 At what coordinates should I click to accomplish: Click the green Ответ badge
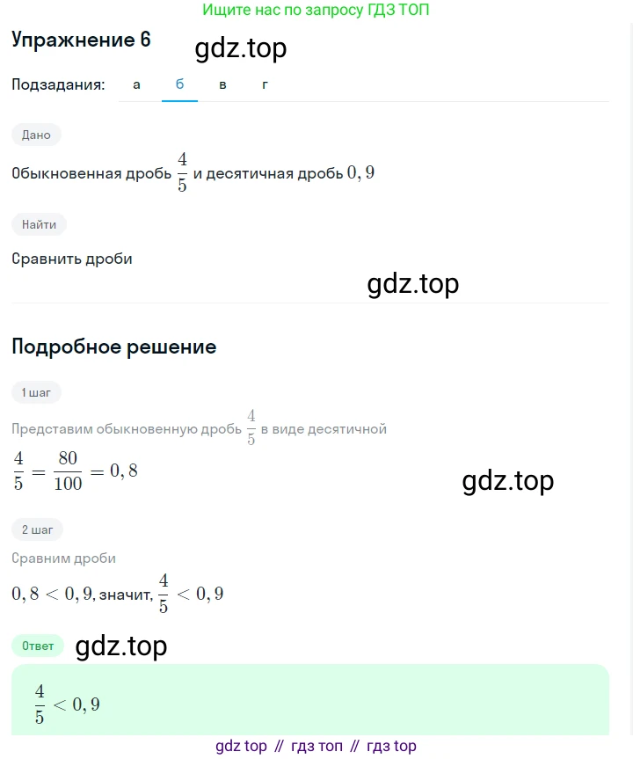pos(38,645)
